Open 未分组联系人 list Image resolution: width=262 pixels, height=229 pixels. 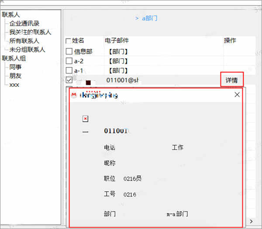click(x=27, y=50)
